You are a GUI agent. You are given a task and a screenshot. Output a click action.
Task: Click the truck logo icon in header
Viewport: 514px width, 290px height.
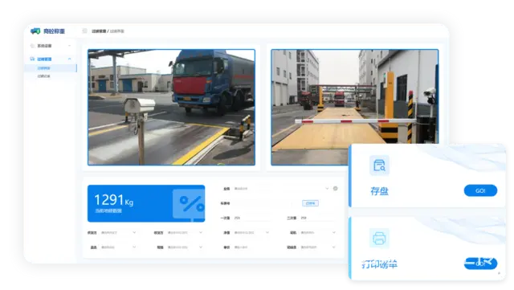coord(35,31)
